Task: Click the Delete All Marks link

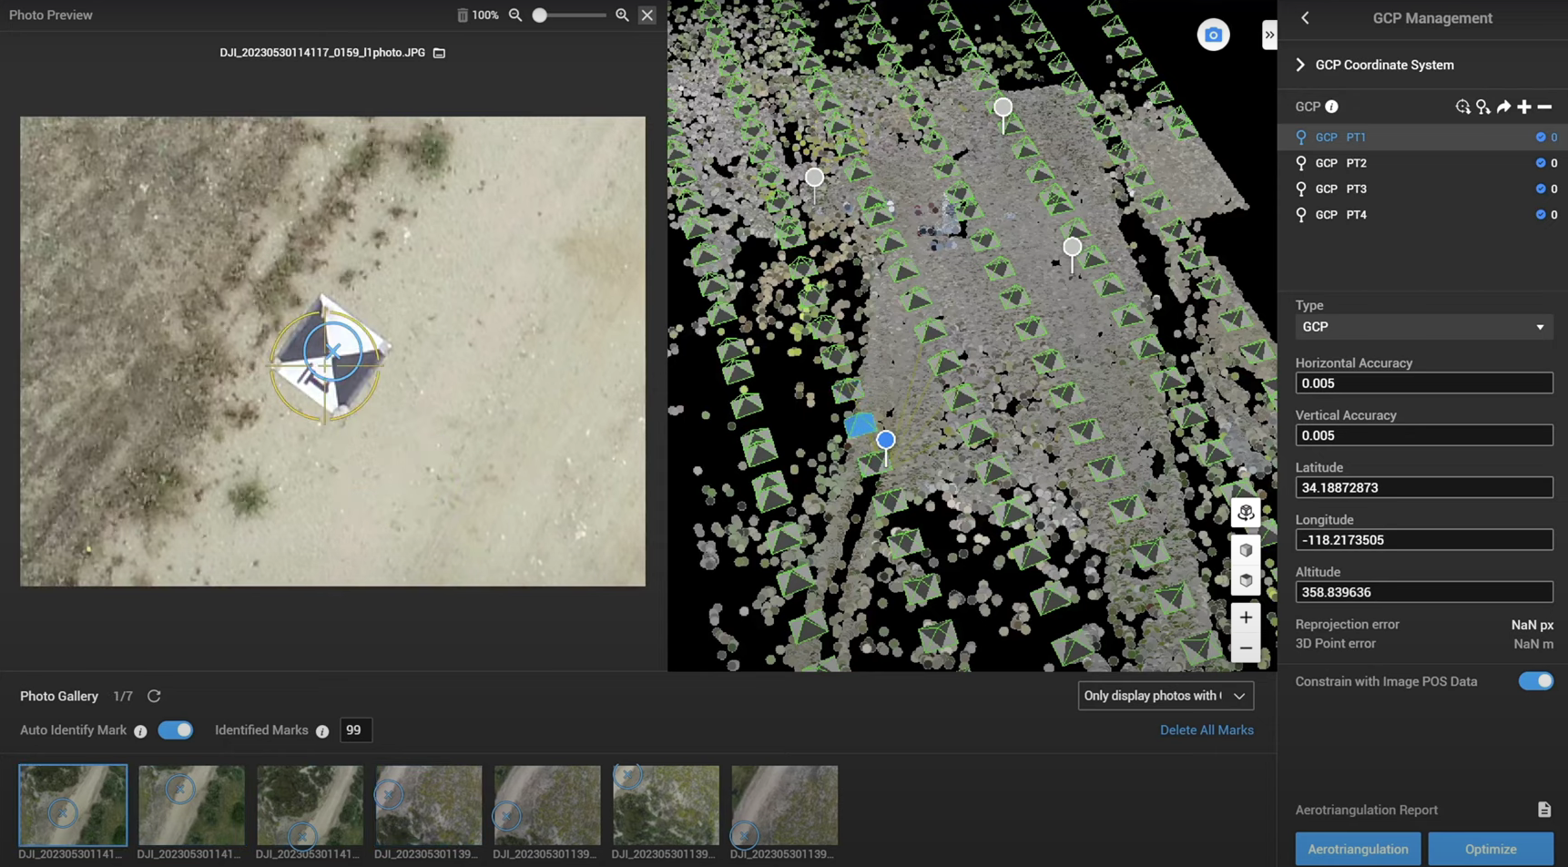Action: point(1207,730)
